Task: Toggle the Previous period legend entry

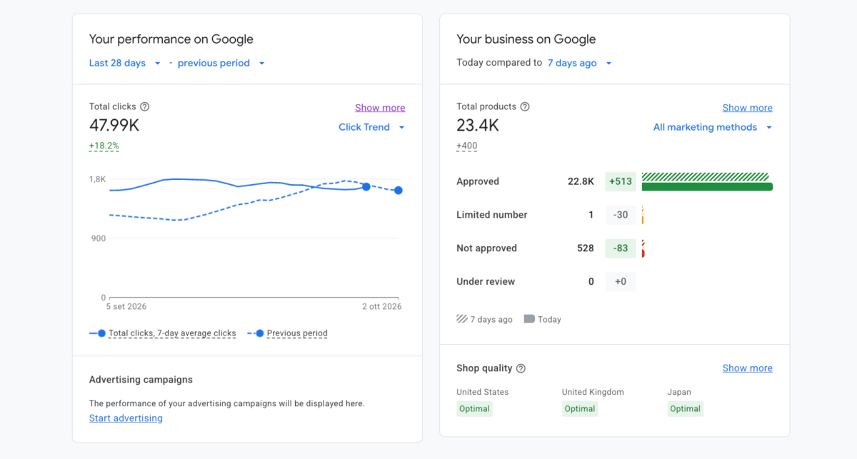Action: (288, 333)
